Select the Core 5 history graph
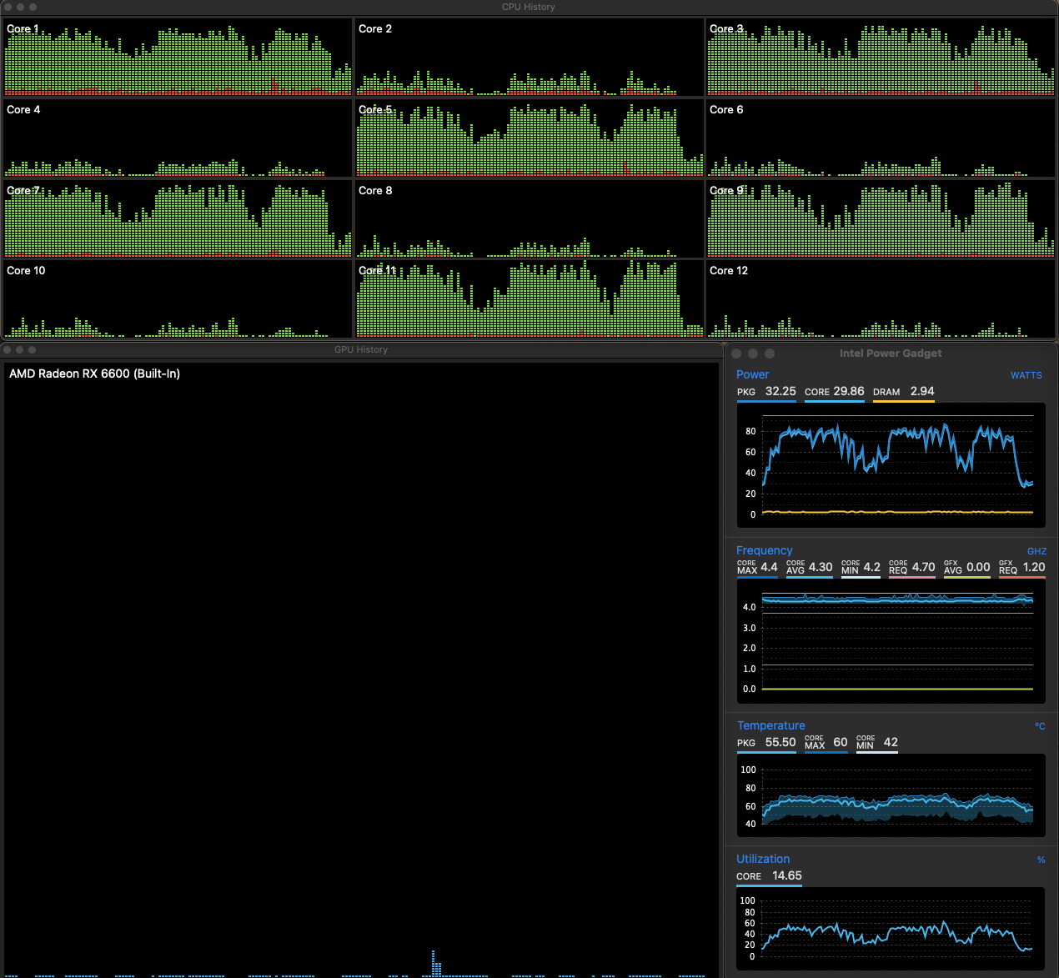Image resolution: width=1059 pixels, height=978 pixels. pos(529,138)
